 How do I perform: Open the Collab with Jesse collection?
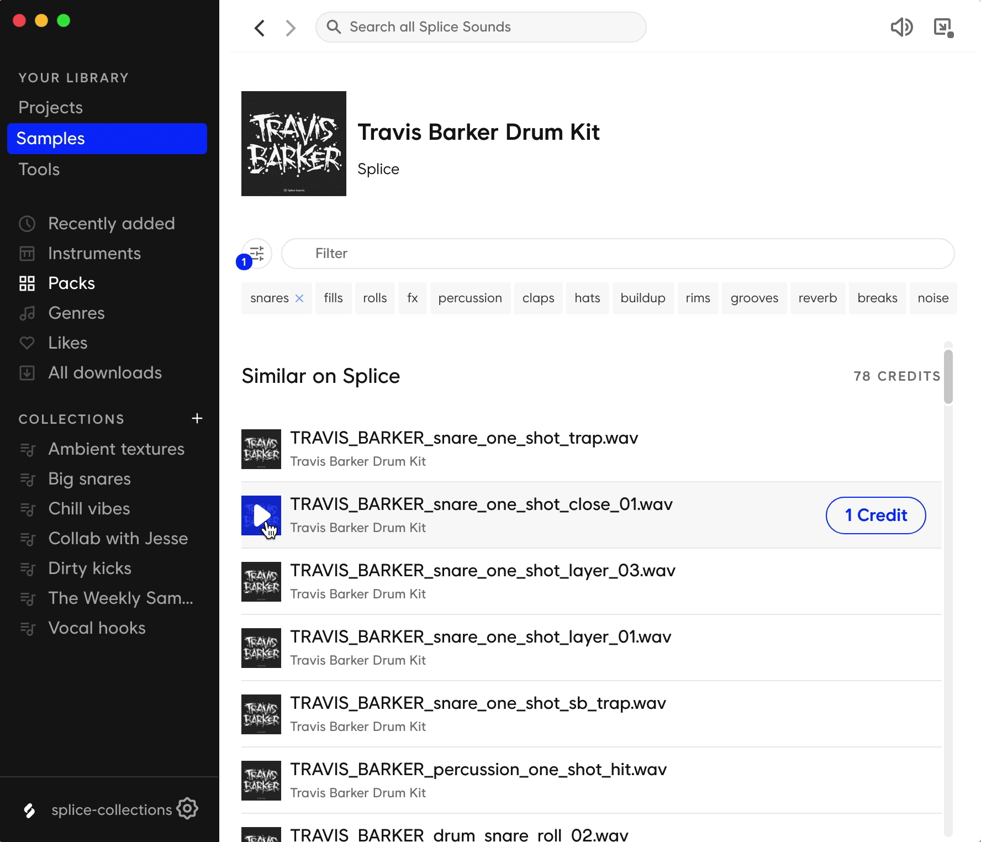pos(118,539)
